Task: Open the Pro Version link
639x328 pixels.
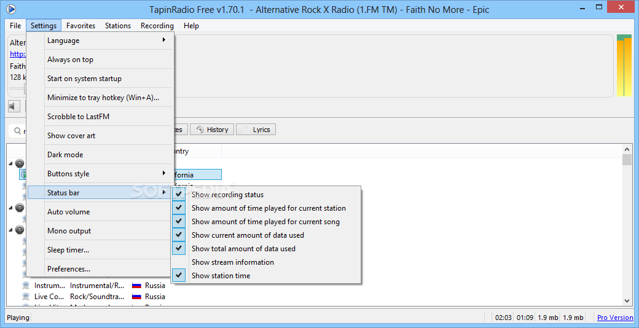Action: 615,318
